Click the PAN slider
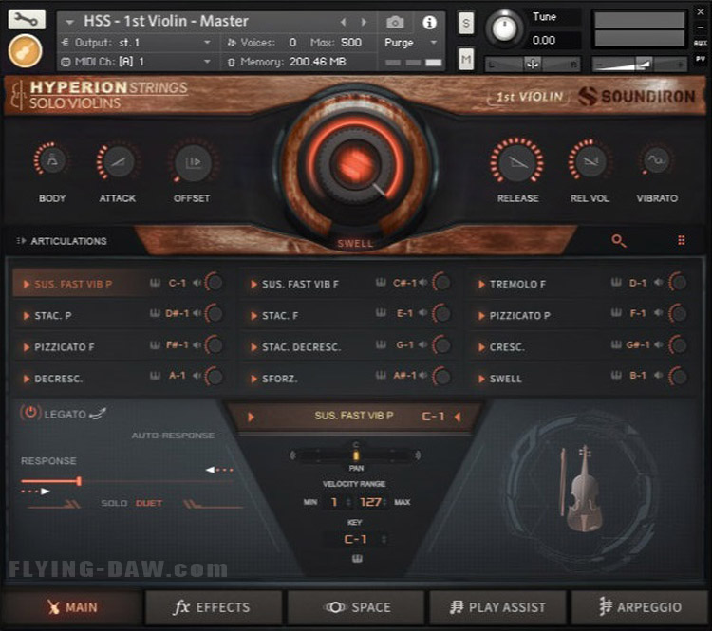The width and height of the screenshot is (712, 631). coord(356,455)
